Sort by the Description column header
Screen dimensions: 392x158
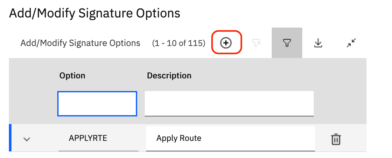coord(169,76)
